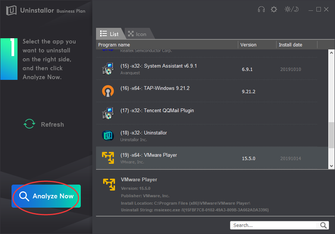The height and width of the screenshot is (234, 335).
Task: Click version 15.5.0 cell
Action: point(249,159)
